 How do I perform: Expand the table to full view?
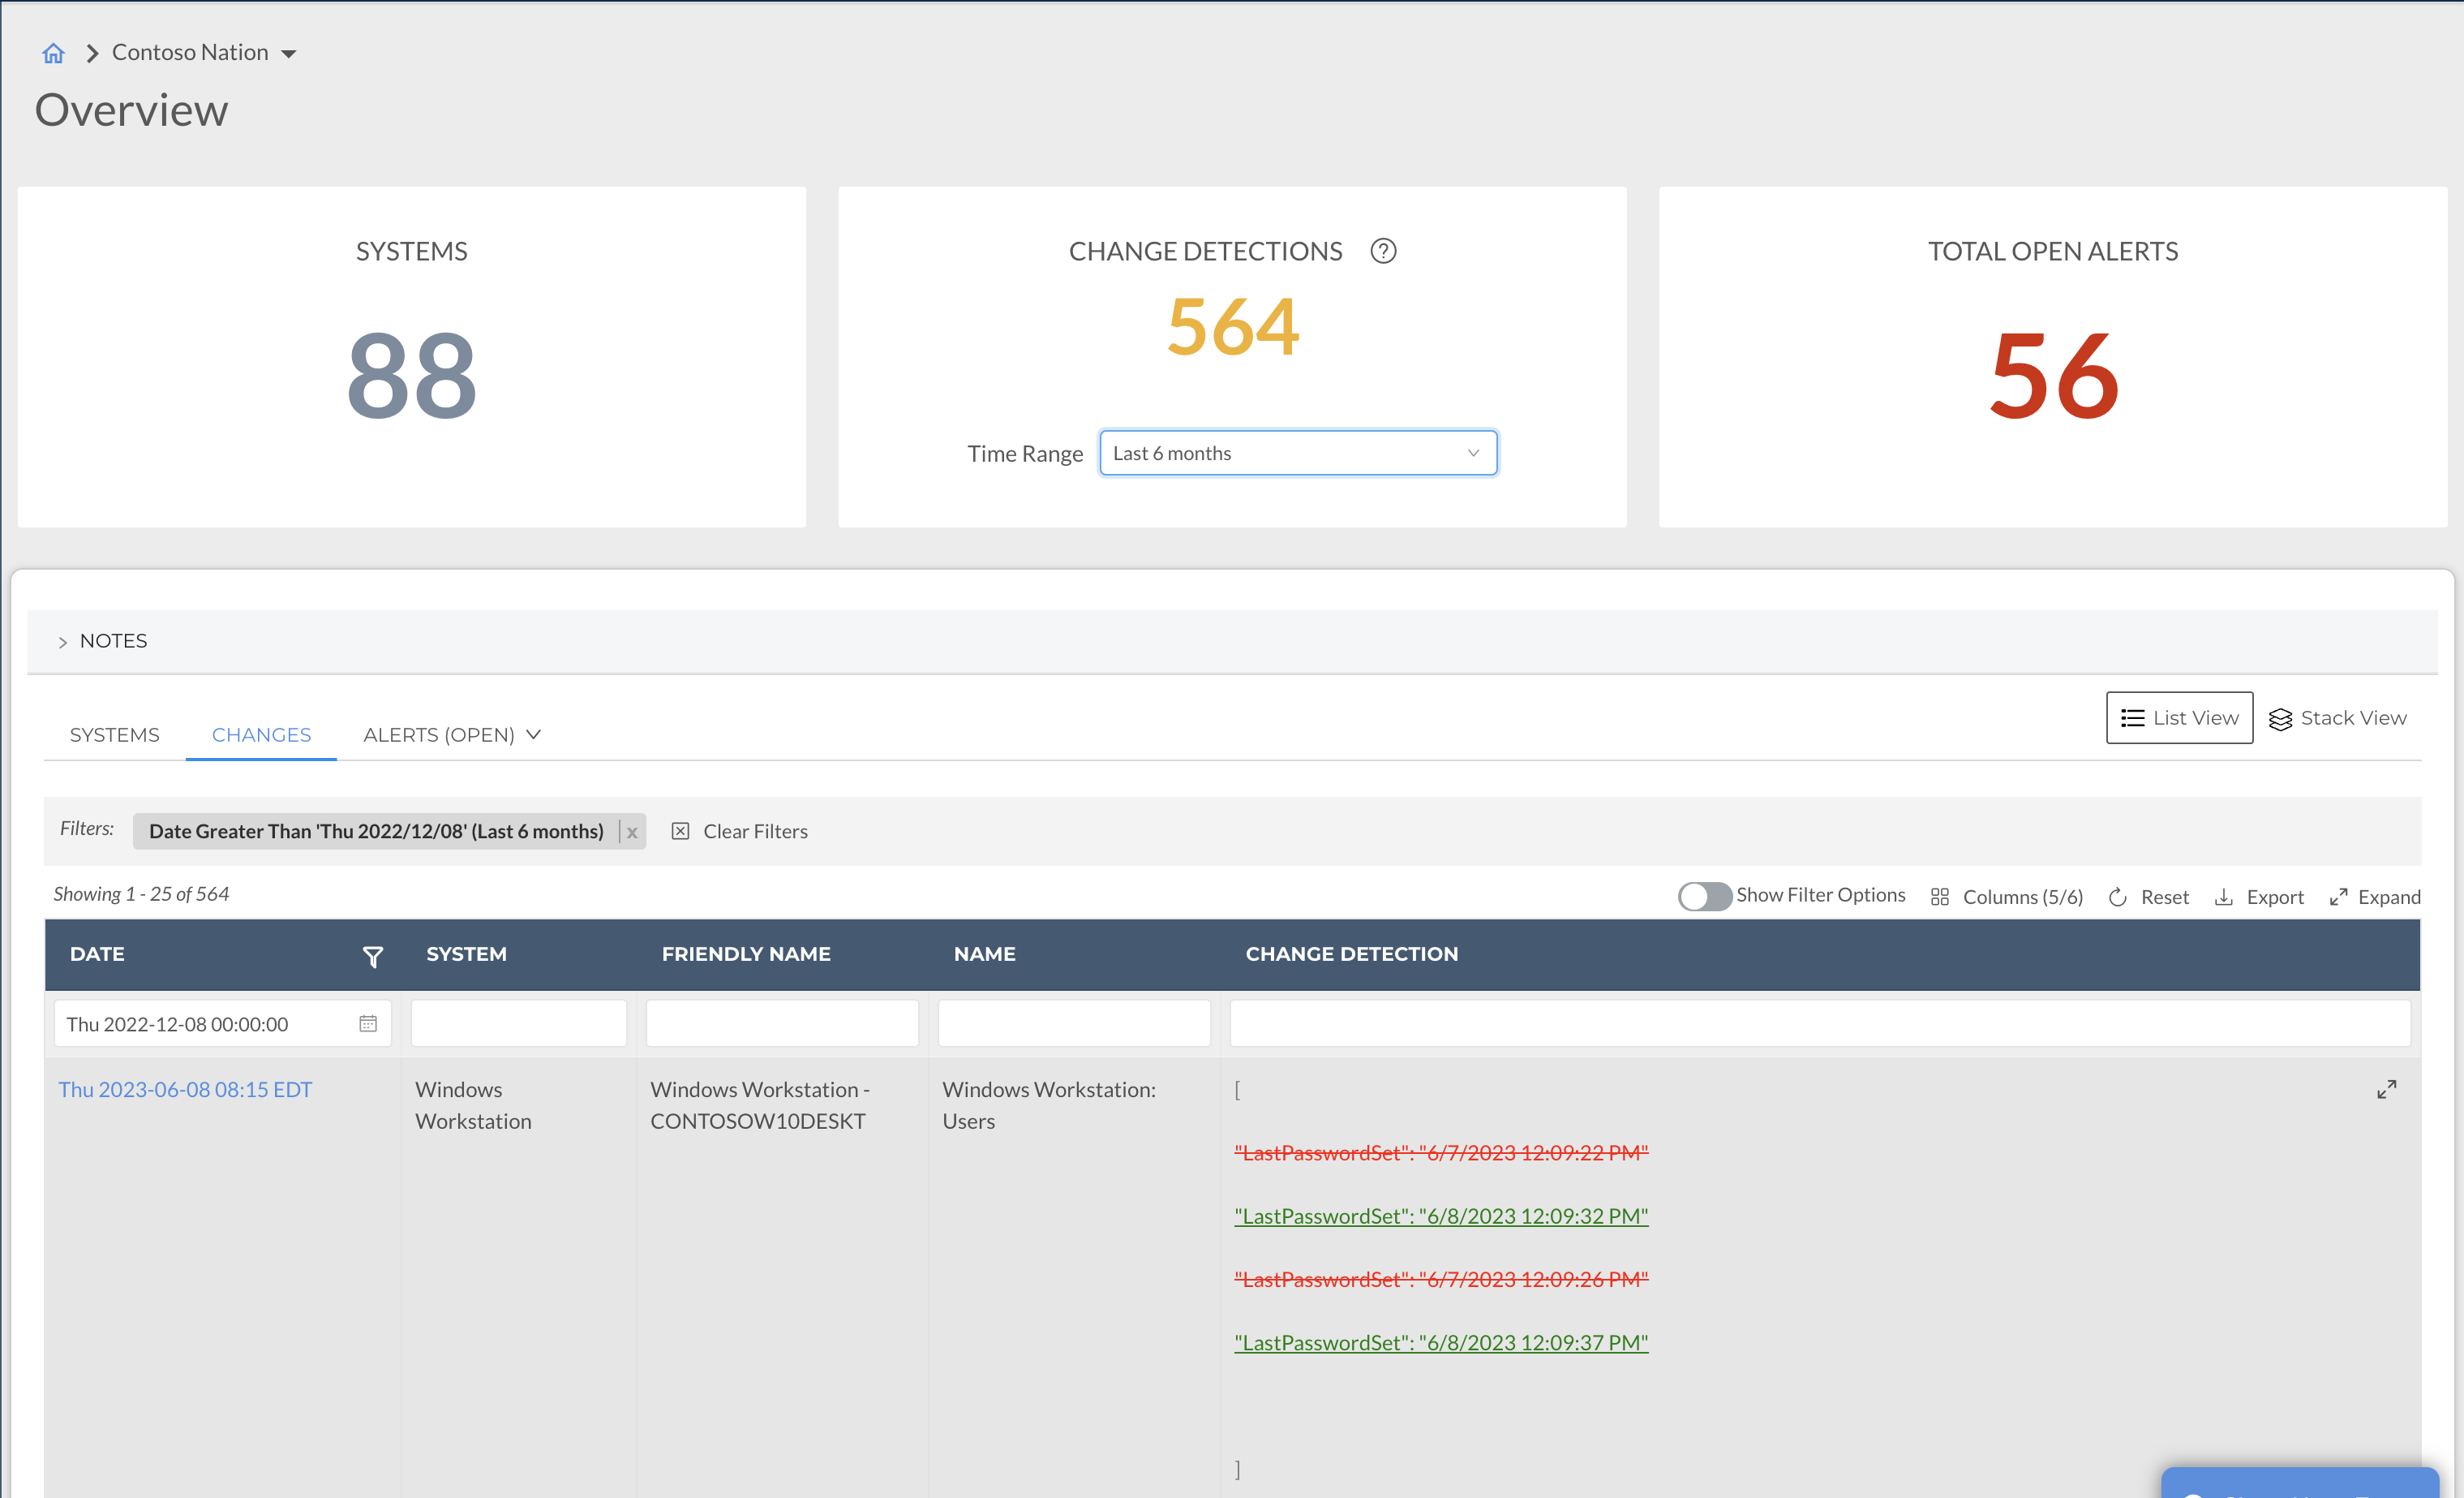click(x=2374, y=898)
